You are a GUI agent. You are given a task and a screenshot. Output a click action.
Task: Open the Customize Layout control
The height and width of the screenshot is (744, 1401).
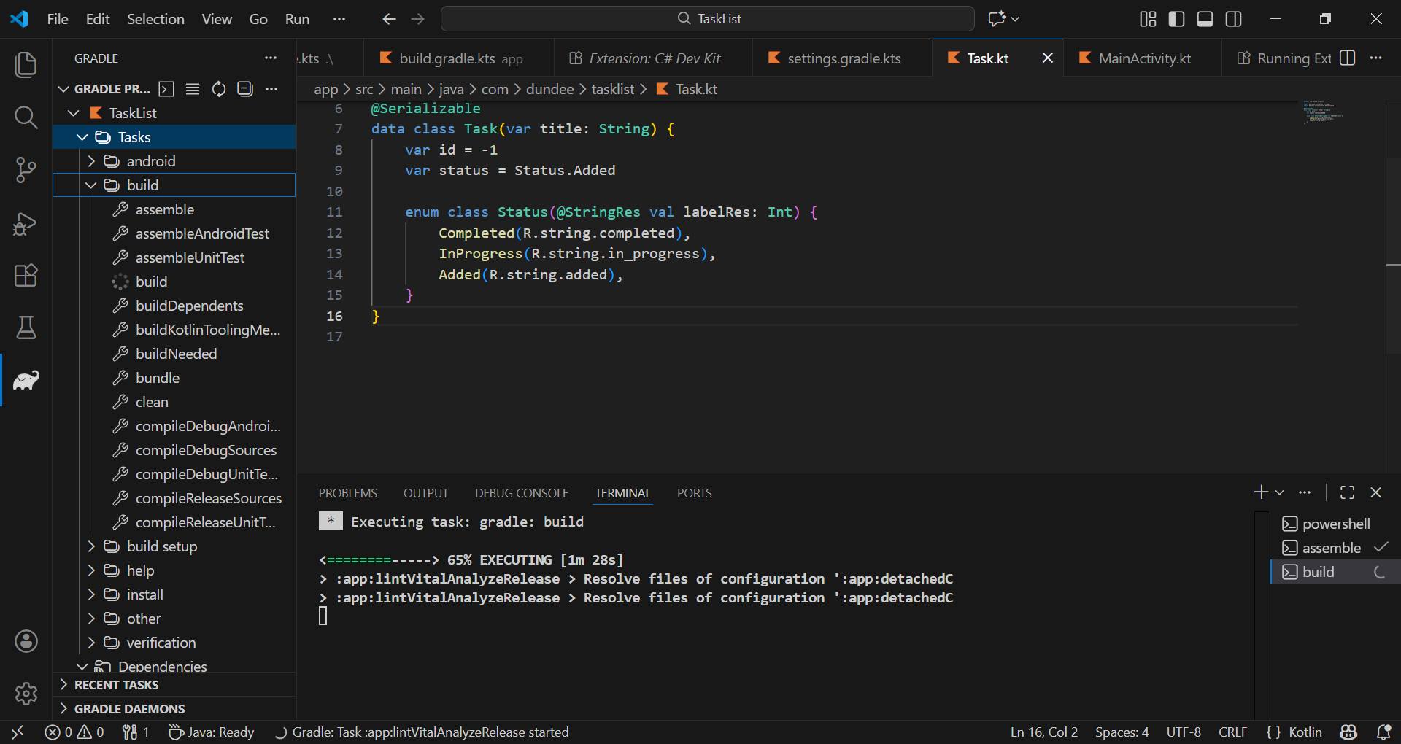tap(1148, 19)
